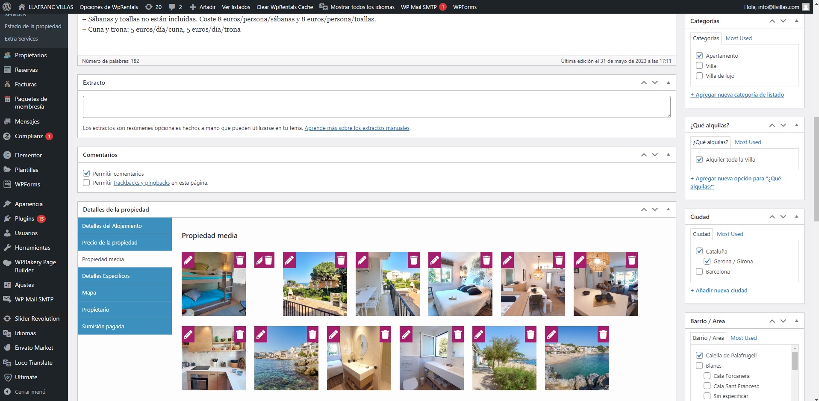
Task: Check the Barcelona city checkbox
Action: coord(699,271)
